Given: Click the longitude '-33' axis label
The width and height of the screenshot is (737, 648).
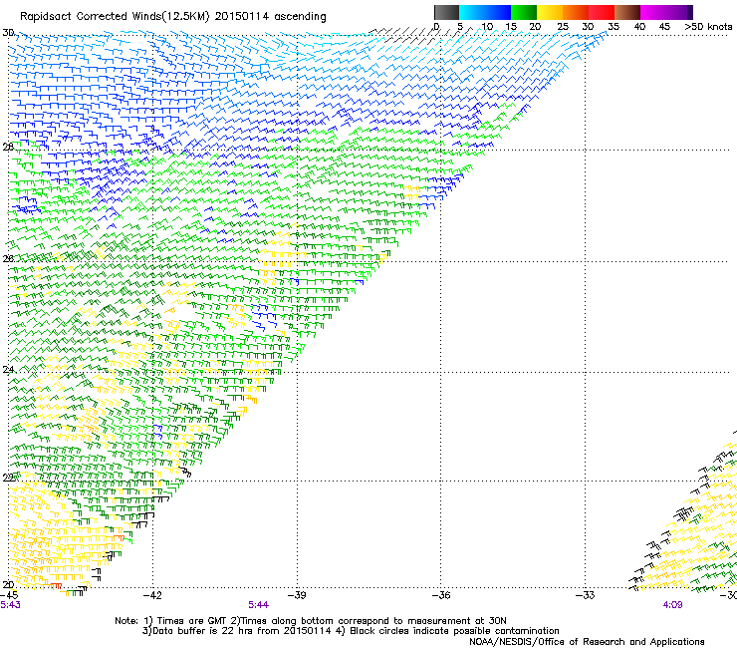Looking at the screenshot, I should pyautogui.click(x=586, y=595).
